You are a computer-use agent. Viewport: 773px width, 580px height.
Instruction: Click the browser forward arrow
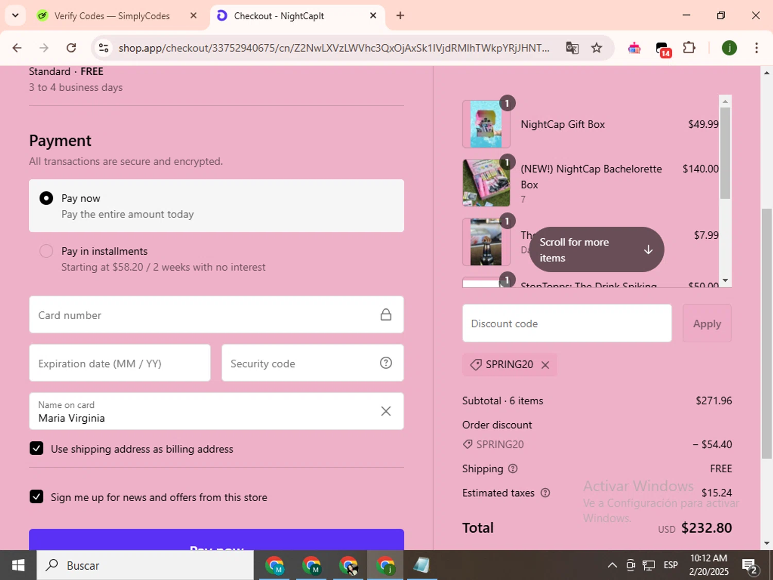(44, 48)
